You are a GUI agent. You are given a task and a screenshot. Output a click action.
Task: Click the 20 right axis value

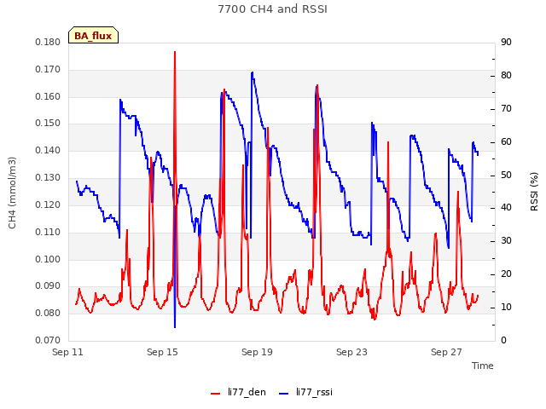(x=506, y=274)
